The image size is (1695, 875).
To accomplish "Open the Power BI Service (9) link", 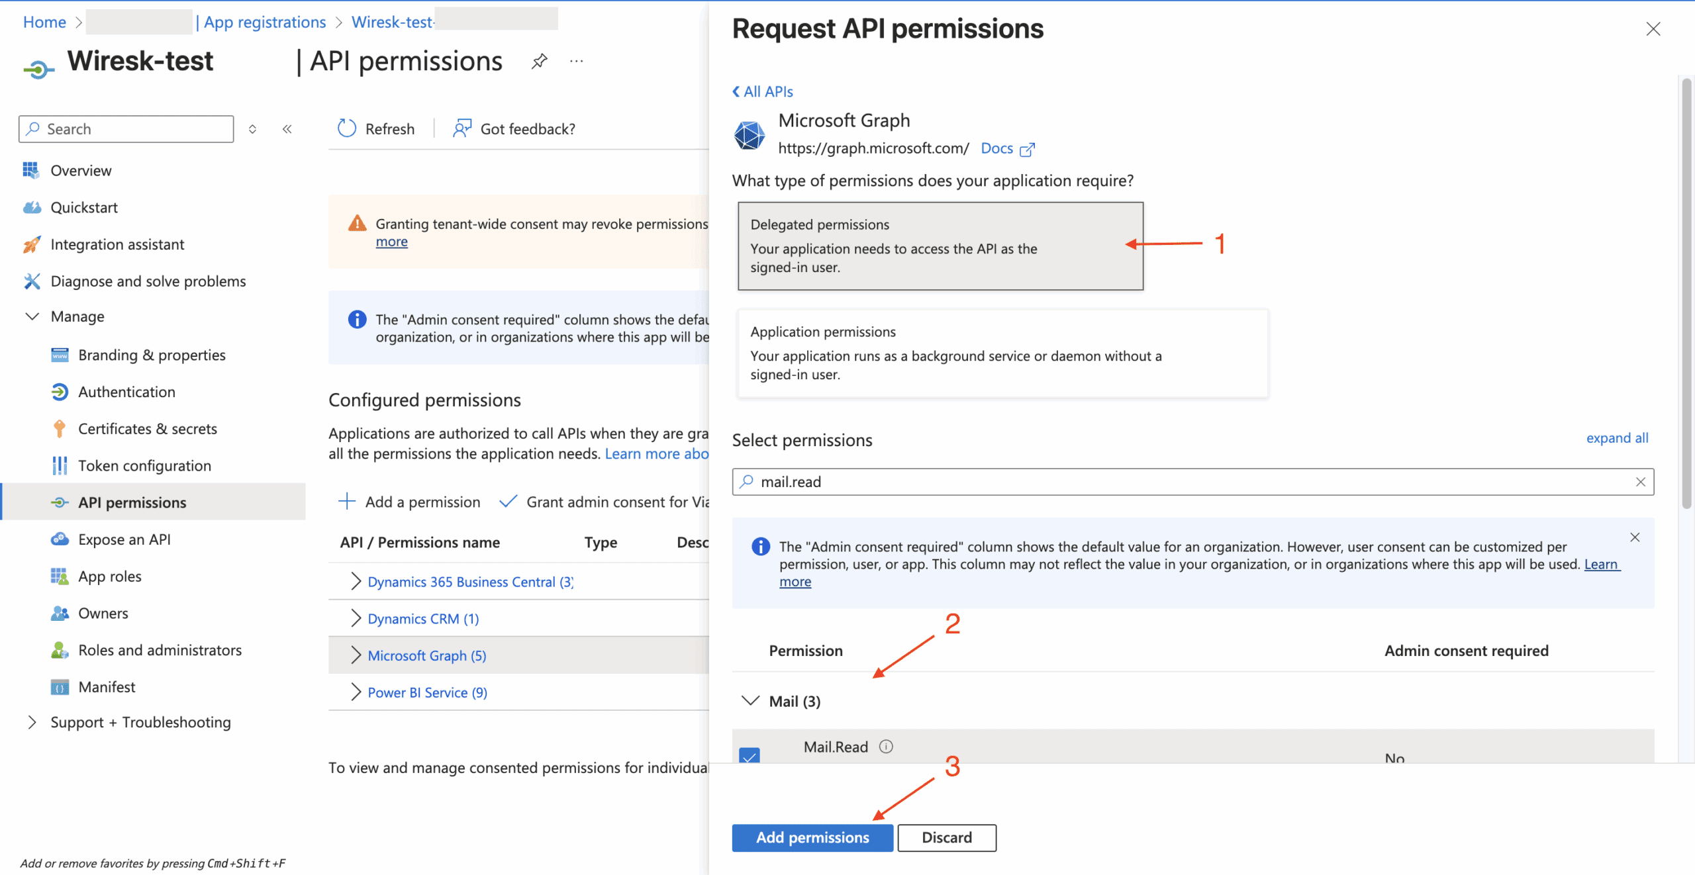I will pos(427,692).
